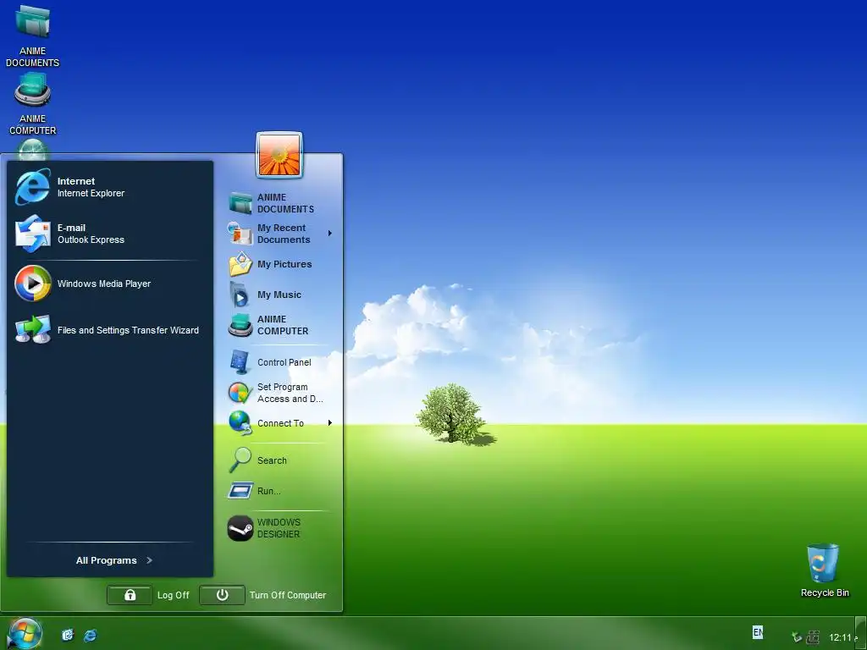Image resolution: width=867 pixels, height=650 pixels.
Task: Click the 12:11 taskbar clock
Action: [840, 637]
